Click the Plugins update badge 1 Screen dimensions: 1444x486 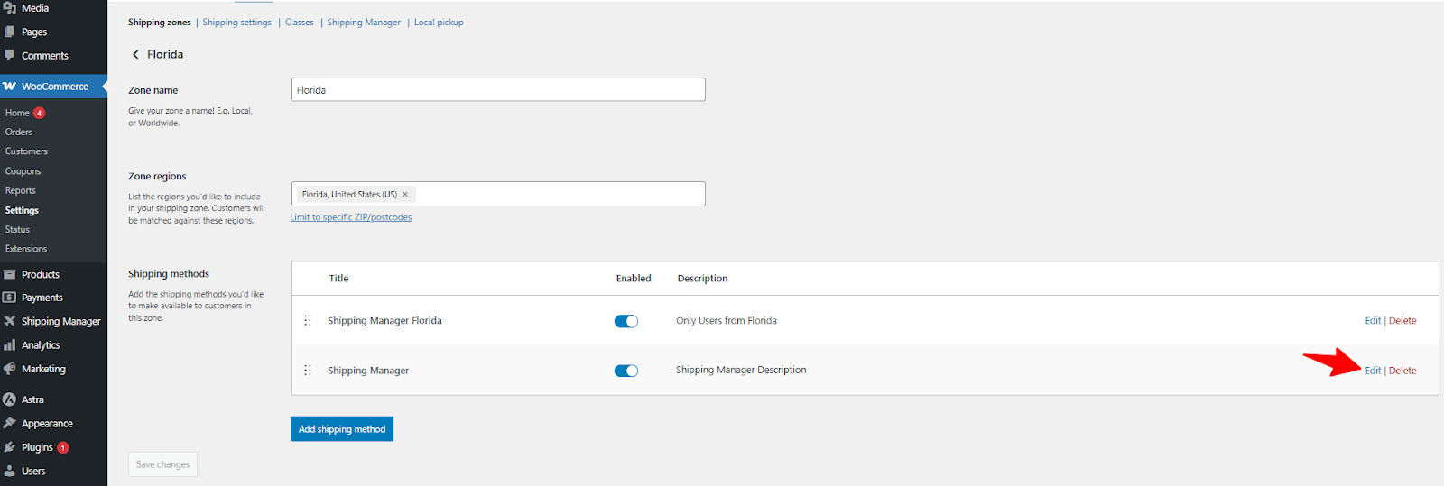coord(63,447)
